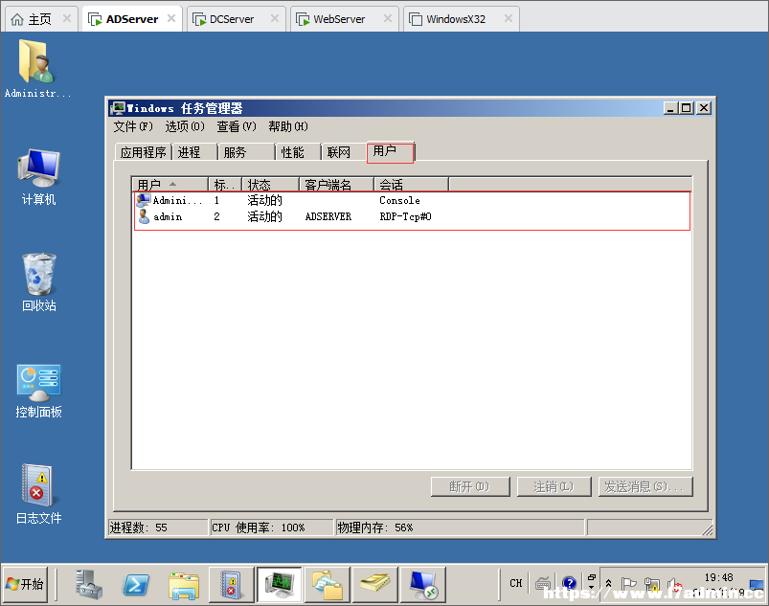This screenshot has height=606, width=769.
Task: Switch to the 服务 tab
Action: [246, 152]
